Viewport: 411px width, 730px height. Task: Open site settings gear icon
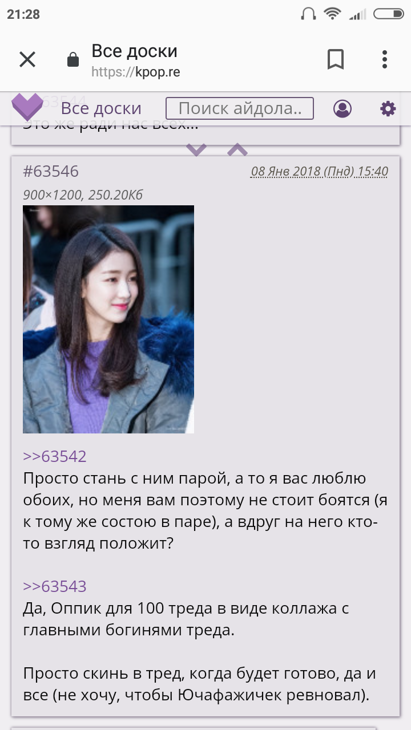388,108
